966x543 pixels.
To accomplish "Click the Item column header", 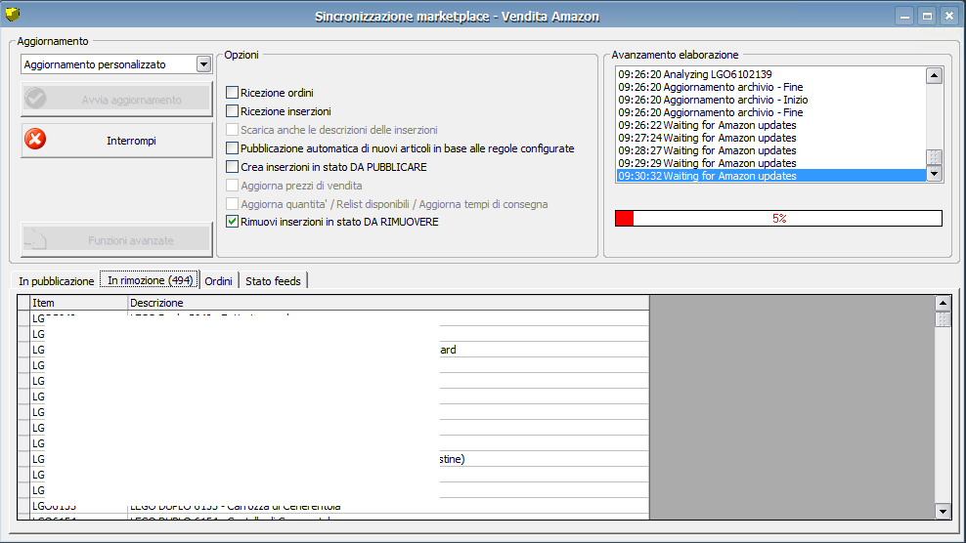I will [78, 303].
